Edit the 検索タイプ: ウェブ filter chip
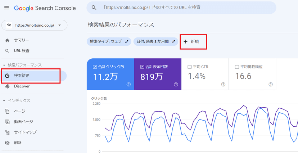Viewport: 298px width, 153px height. [109, 42]
